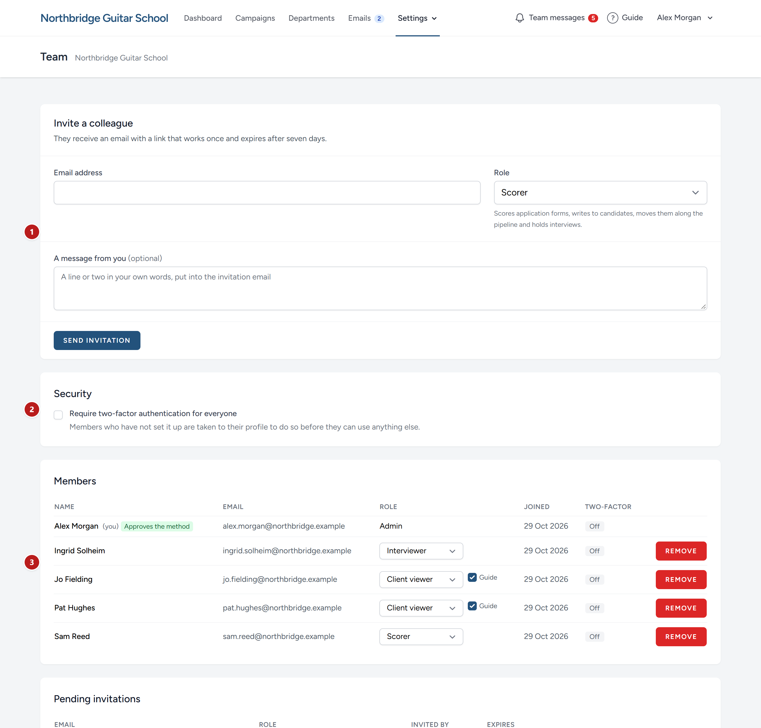This screenshot has height=728, width=761.
Task: Remove Jo Fielding from the team
Action: tap(681, 579)
